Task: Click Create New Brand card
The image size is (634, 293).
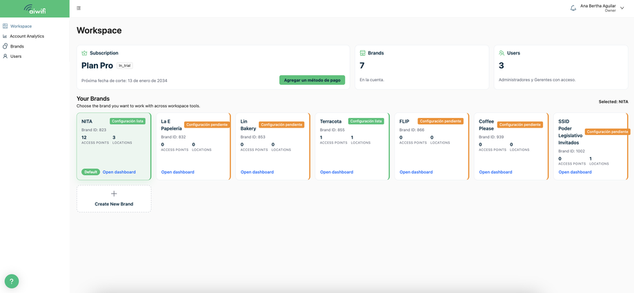Action: tap(114, 199)
